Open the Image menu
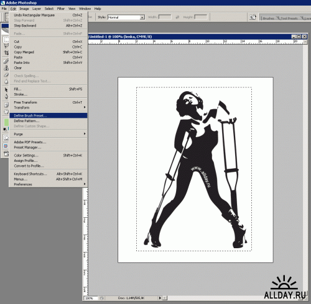 click(24, 9)
